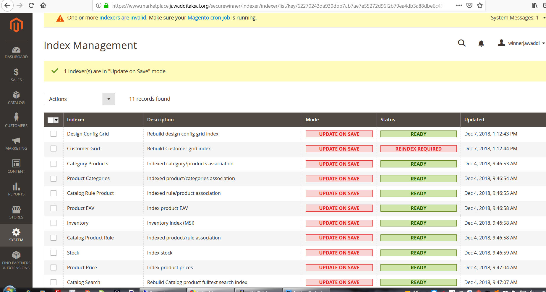Screen dimensions: 546x292
Task: Open the Actions dropdown
Action: pyautogui.click(x=79, y=99)
